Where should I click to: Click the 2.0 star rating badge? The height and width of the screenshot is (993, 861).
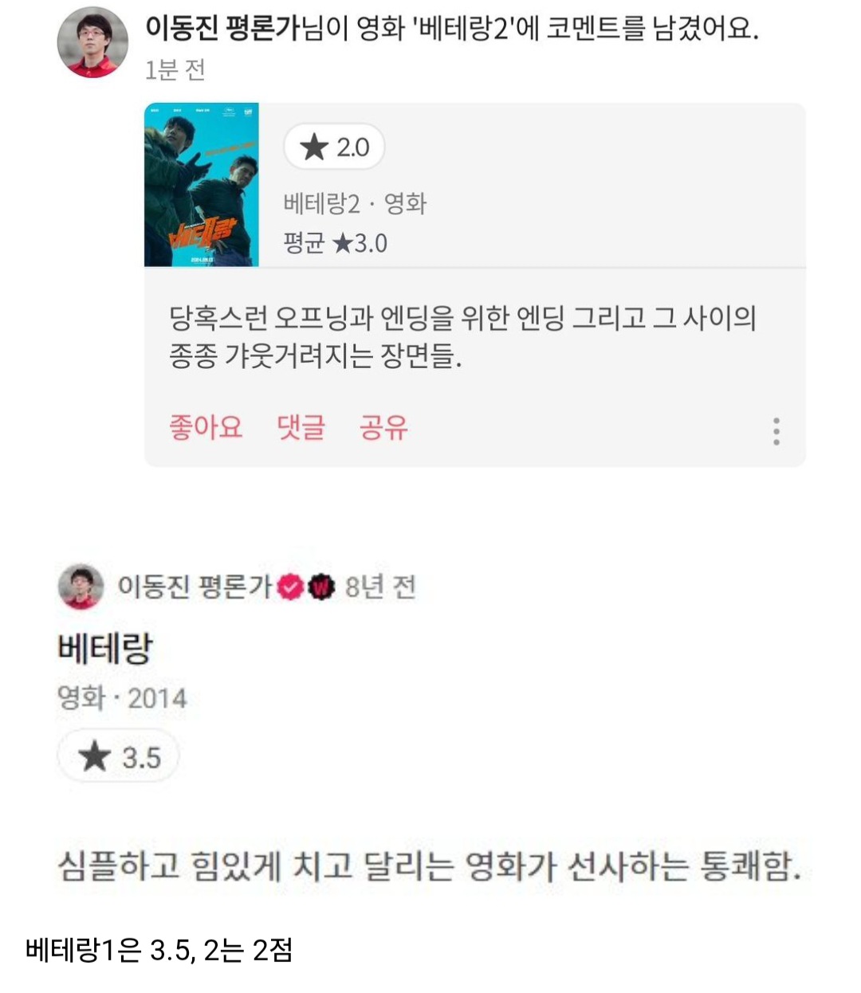tap(334, 147)
